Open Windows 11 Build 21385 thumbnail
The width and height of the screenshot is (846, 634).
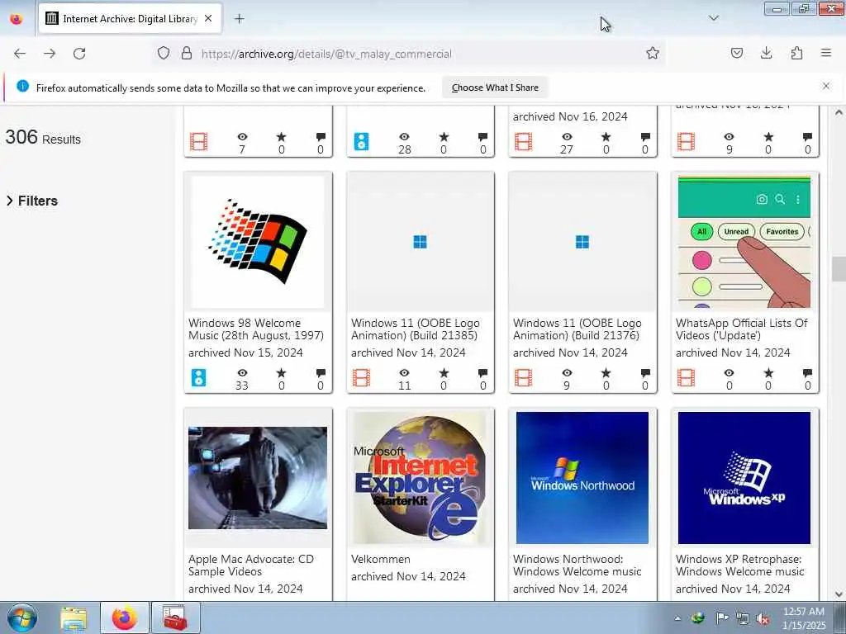421,242
